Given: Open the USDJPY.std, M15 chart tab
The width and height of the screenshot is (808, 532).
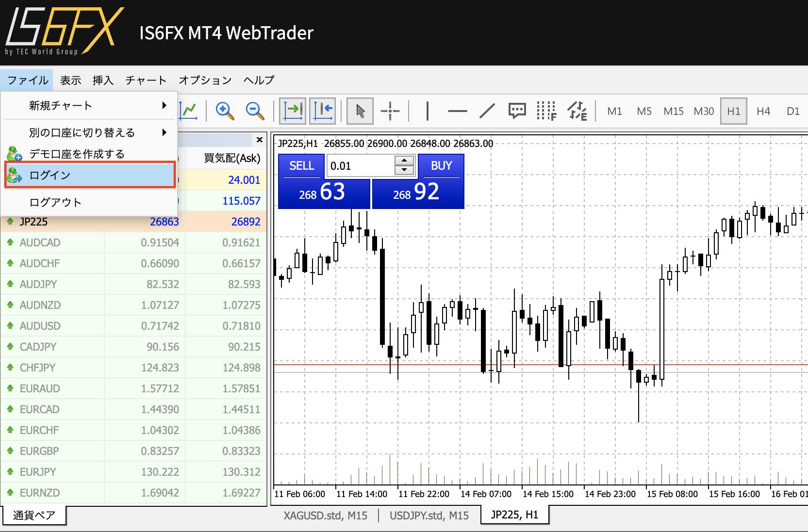Looking at the screenshot, I should coord(429,516).
